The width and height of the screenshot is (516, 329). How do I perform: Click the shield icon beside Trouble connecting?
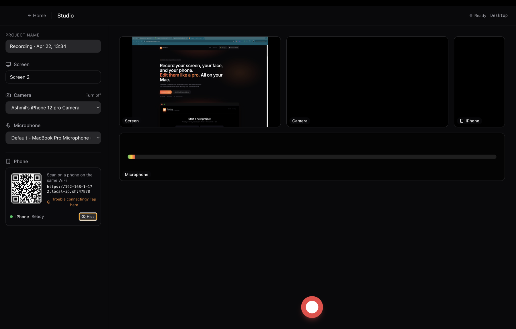pos(48,202)
